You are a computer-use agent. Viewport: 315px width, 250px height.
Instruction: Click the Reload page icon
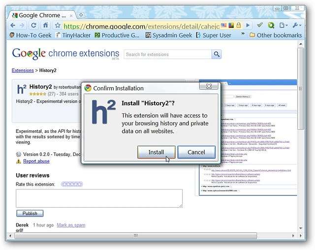coord(33,25)
